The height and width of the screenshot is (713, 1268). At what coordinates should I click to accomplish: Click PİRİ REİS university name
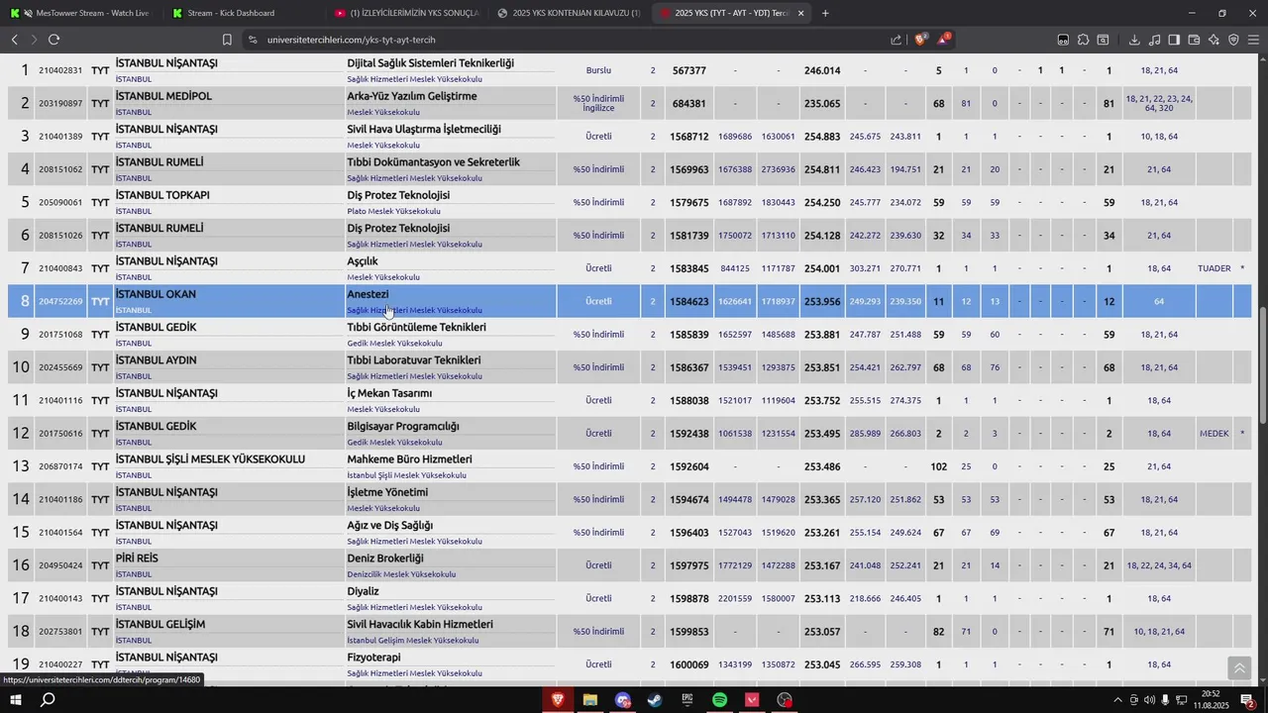tap(137, 559)
